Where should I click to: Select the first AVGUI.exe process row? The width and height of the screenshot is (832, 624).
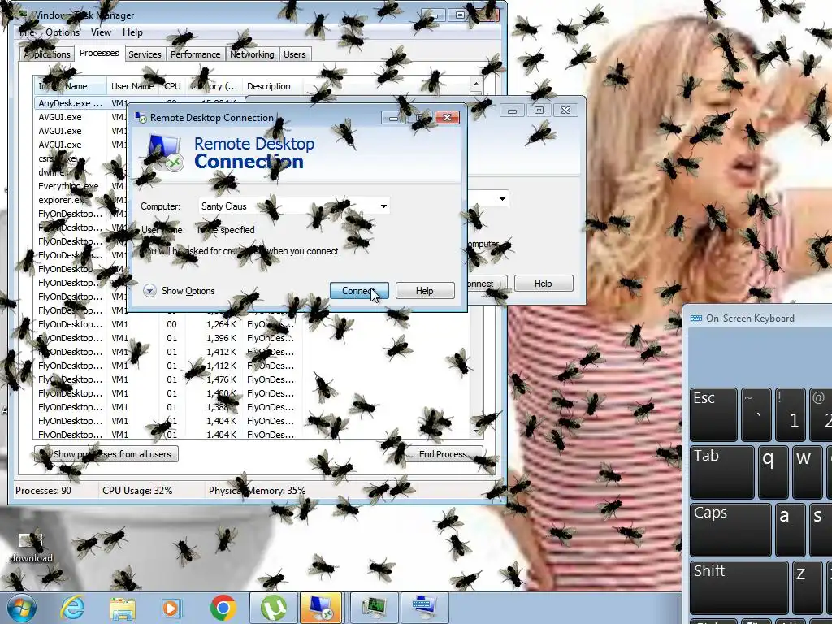point(80,117)
